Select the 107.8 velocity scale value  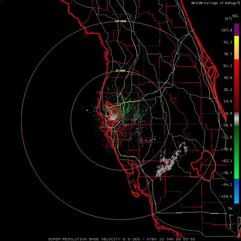pyautogui.click(x=227, y=30)
